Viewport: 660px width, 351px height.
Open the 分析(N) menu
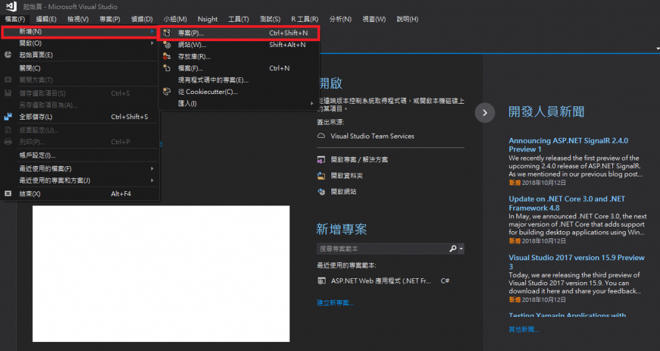coord(340,19)
